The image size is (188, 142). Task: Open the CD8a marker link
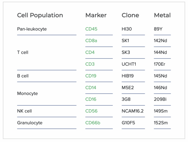pyautogui.click(x=91, y=41)
